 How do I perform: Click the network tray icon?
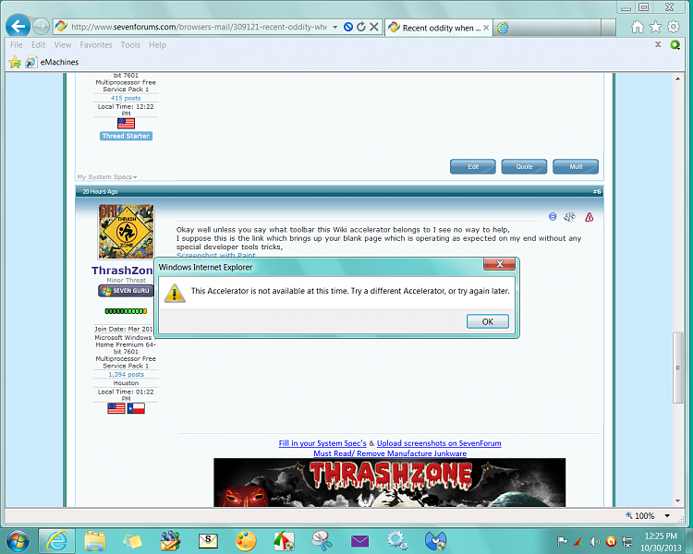click(x=627, y=541)
